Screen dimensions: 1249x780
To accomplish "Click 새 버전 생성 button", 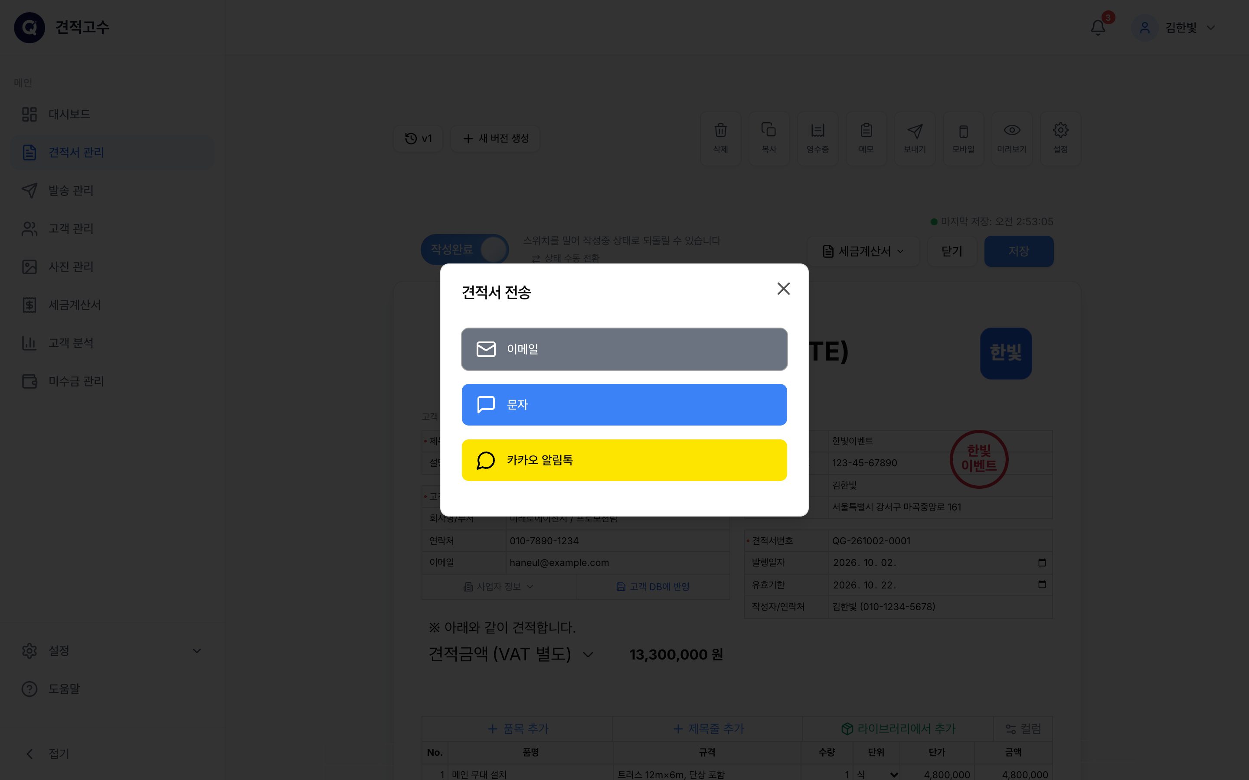I will 495,138.
